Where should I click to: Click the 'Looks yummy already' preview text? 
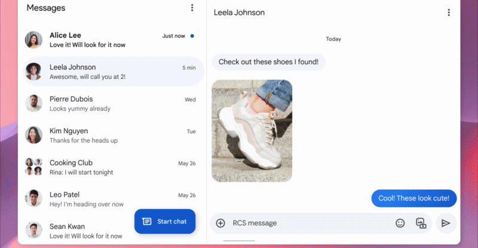tap(80, 109)
